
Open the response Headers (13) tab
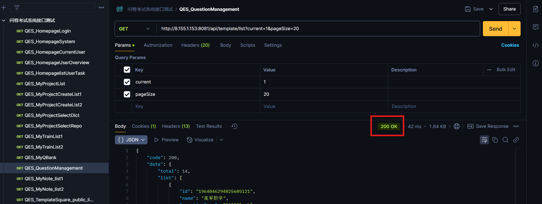[176, 126]
